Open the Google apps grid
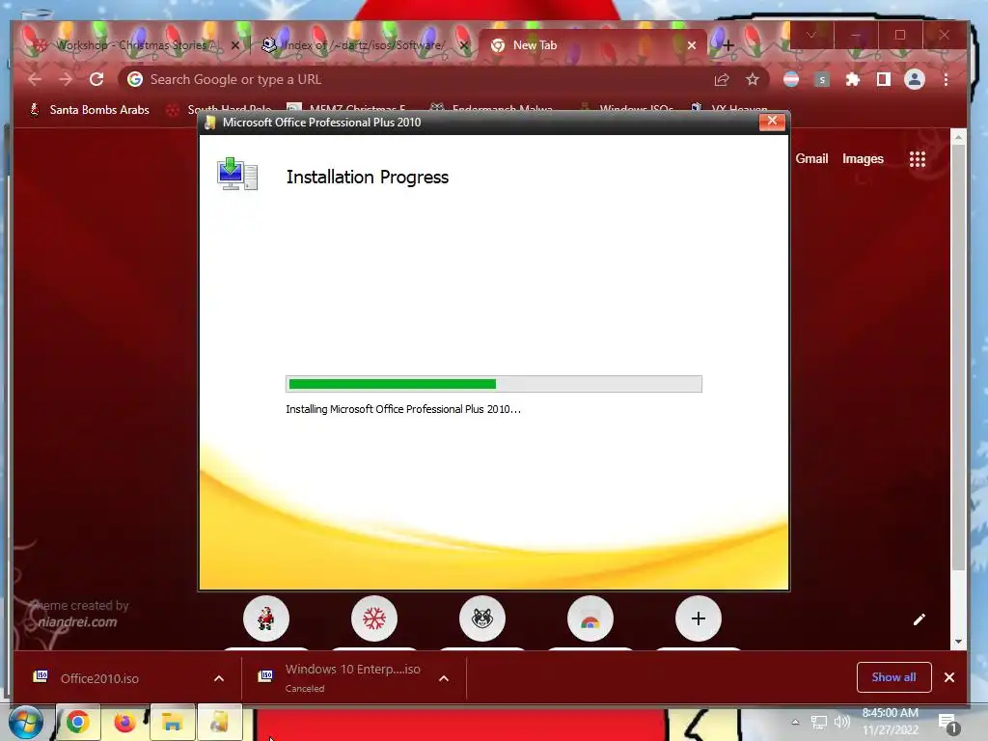The image size is (988, 741). 918,159
